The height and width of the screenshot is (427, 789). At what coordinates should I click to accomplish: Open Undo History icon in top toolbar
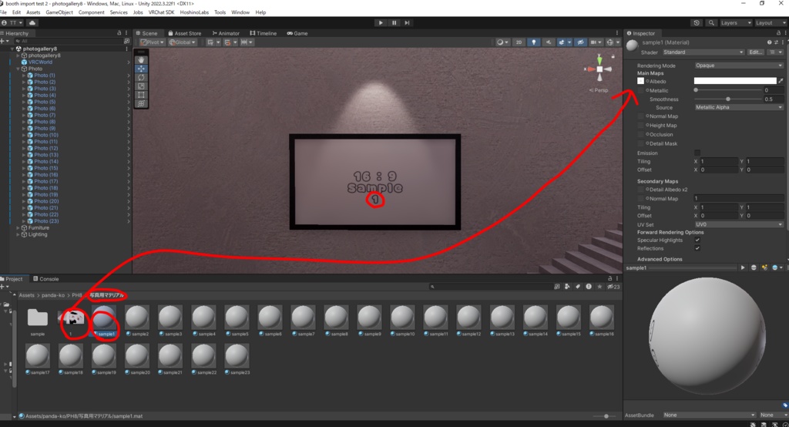pos(697,22)
